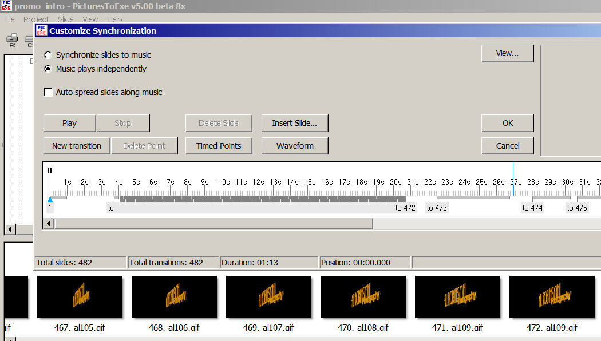
Task: Click the 'Duration: 01:13' status field
Action: pos(269,263)
